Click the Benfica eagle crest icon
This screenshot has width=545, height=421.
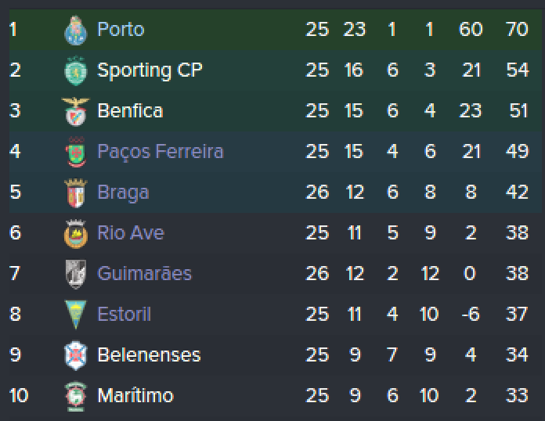coord(75,111)
